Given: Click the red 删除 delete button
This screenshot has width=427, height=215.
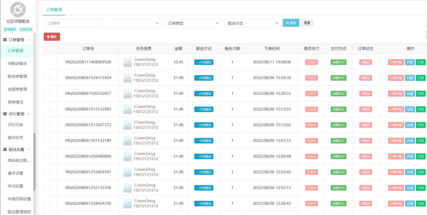Looking at the screenshot, I should click(52, 37).
